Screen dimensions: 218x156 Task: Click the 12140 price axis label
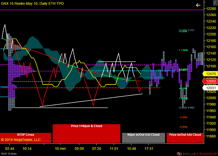pyautogui.click(x=211, y=53)
